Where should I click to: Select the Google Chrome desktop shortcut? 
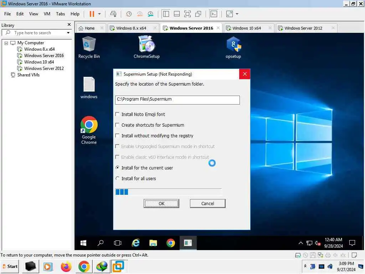point(89,130)
